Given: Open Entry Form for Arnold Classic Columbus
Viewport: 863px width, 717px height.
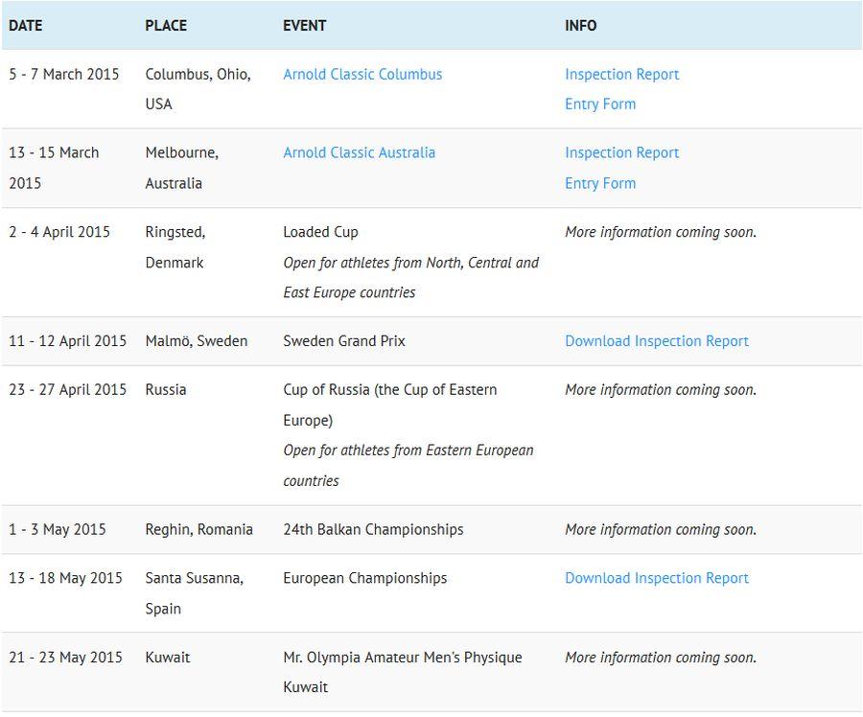Looking at the screenshot, I should pos(599,104).
